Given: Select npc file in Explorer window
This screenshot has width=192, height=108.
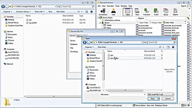Looking at the screenshot, I should point(29,20).
